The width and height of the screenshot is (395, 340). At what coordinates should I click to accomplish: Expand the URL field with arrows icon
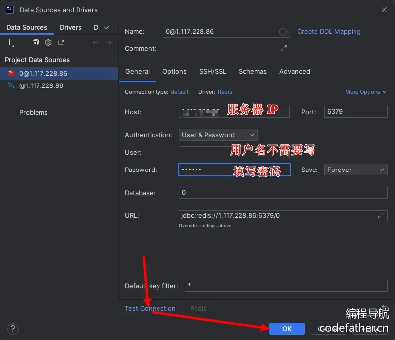pyautogui.click(x=381, y=215)
